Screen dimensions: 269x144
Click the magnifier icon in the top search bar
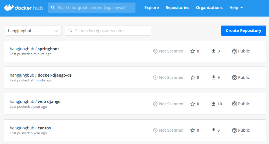53,8
